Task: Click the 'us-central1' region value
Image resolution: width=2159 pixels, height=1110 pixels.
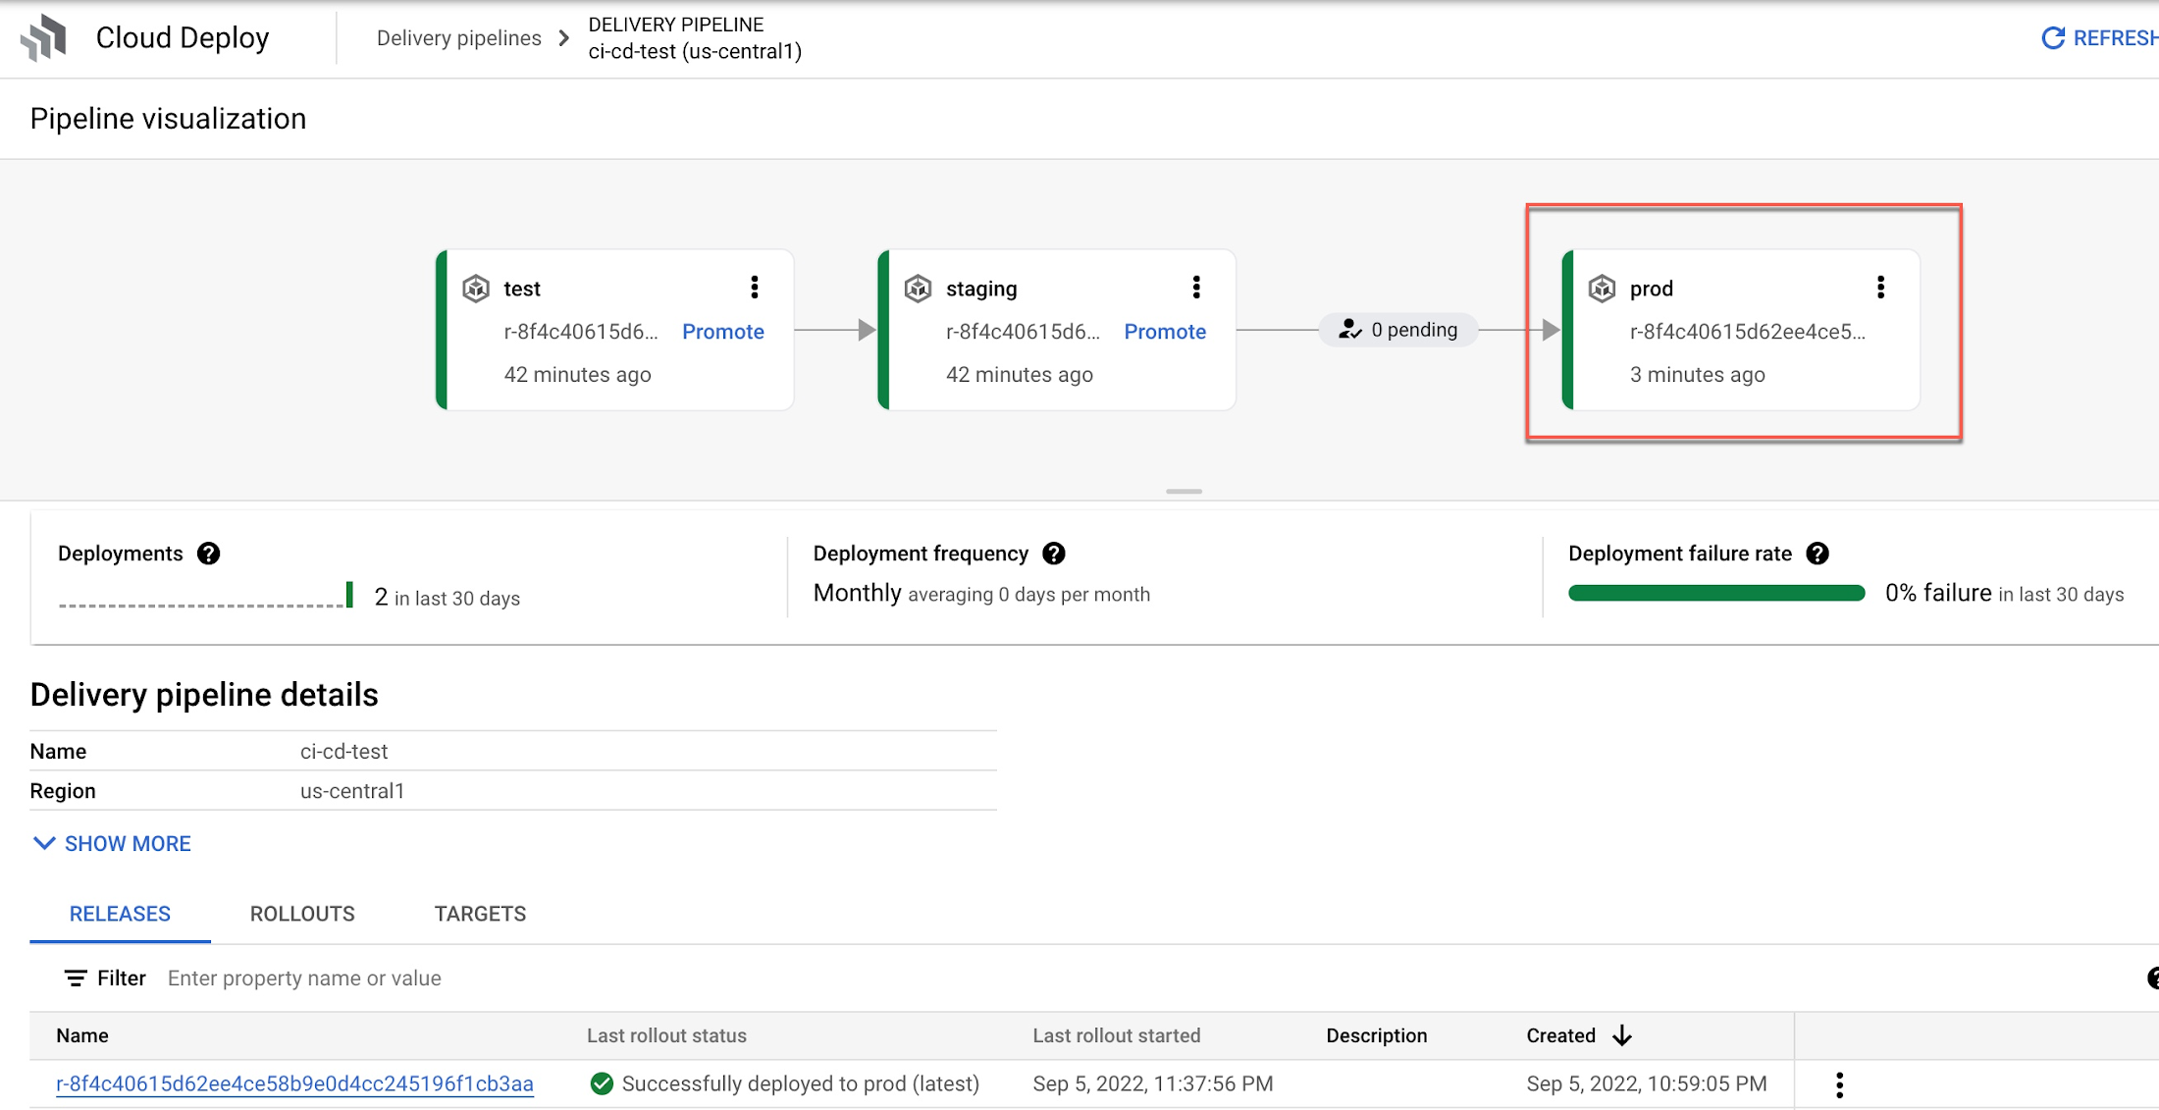Action: [x=352, y=791]
